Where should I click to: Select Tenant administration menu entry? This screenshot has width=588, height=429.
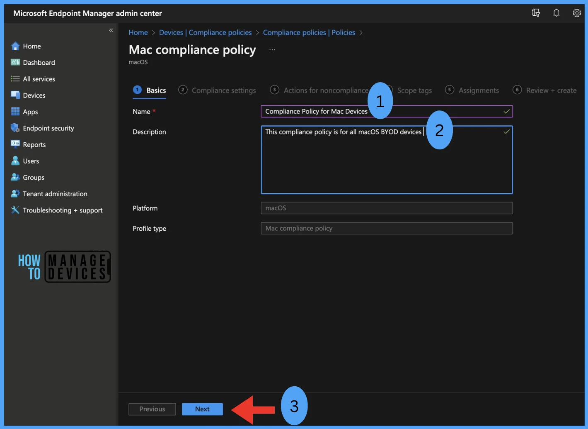pyautogui.click(x=55, y=194)
